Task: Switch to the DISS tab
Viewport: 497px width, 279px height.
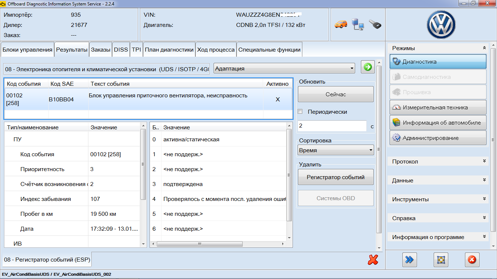Action: click(x=121, y=50)
